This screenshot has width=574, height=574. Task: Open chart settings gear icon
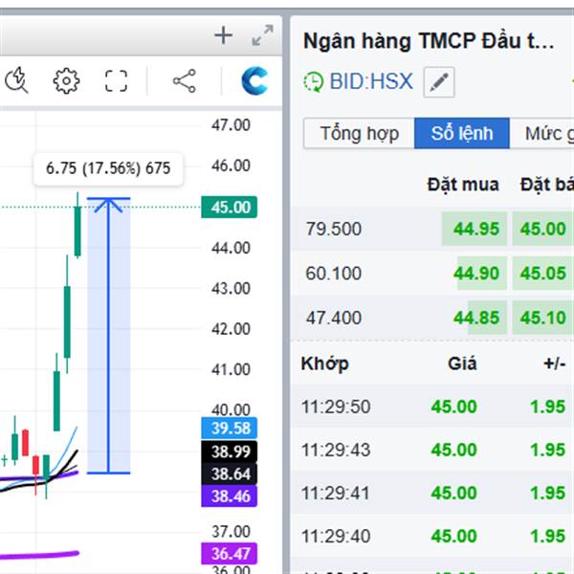pos(66,80)
